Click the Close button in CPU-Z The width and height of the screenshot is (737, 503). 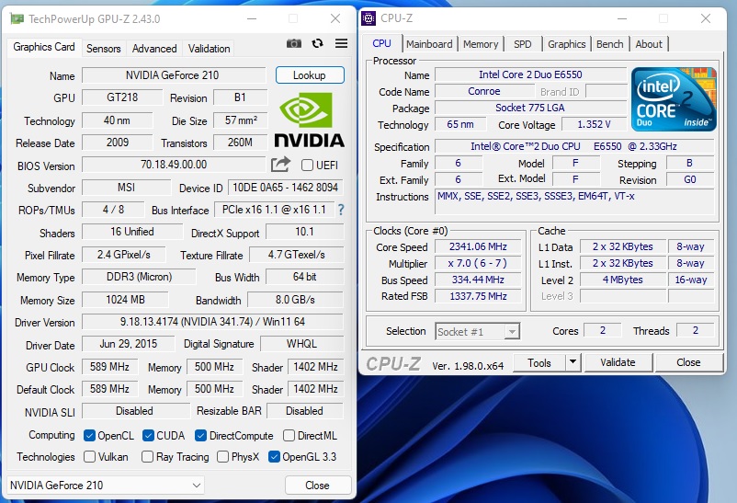coord(688,362)
